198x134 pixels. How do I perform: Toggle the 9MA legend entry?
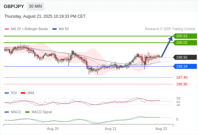coord(28,93)
